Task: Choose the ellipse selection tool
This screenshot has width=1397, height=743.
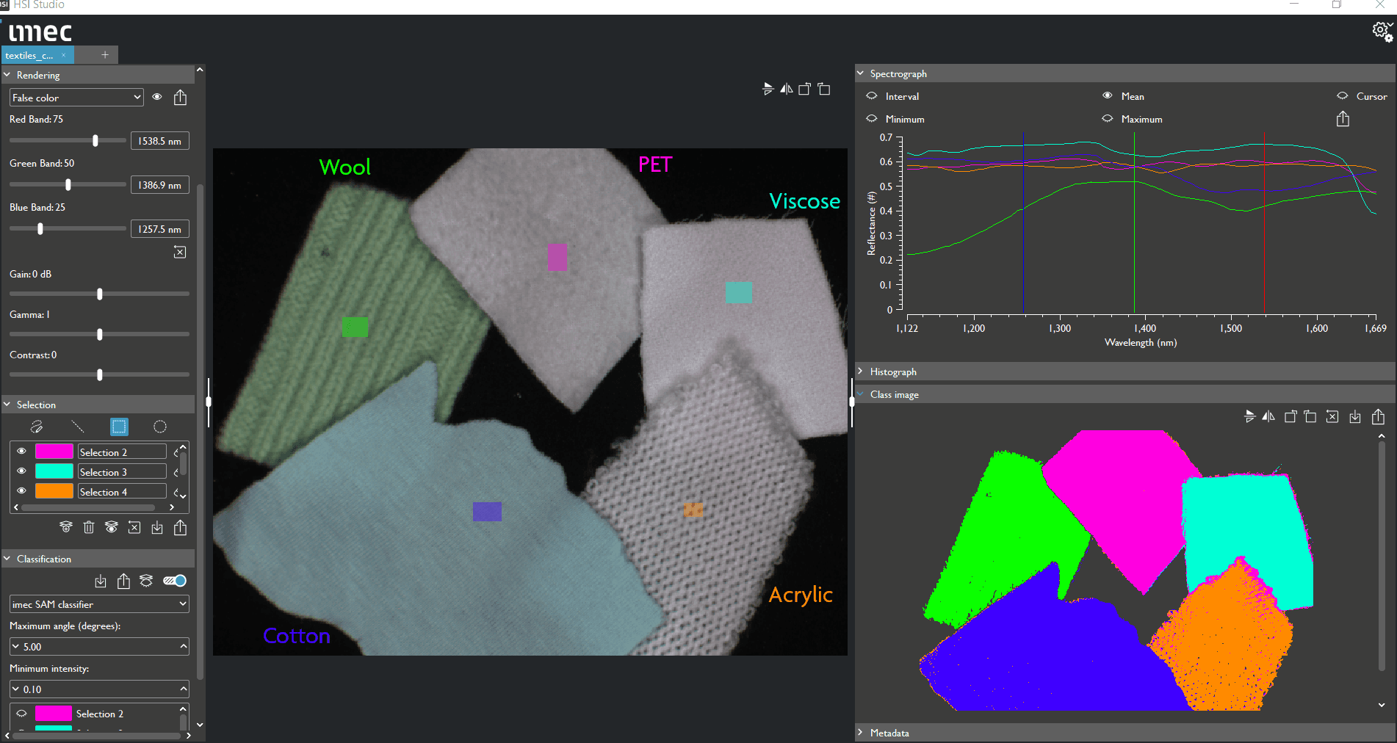Action: 159,427
